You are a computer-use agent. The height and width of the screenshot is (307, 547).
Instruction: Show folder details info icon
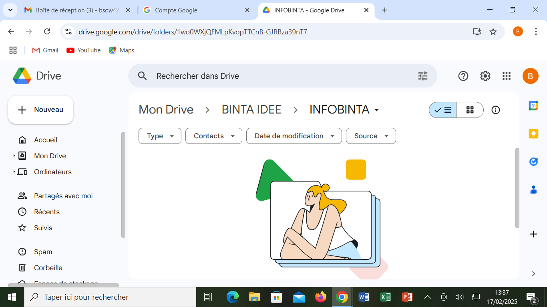[496, 110]
